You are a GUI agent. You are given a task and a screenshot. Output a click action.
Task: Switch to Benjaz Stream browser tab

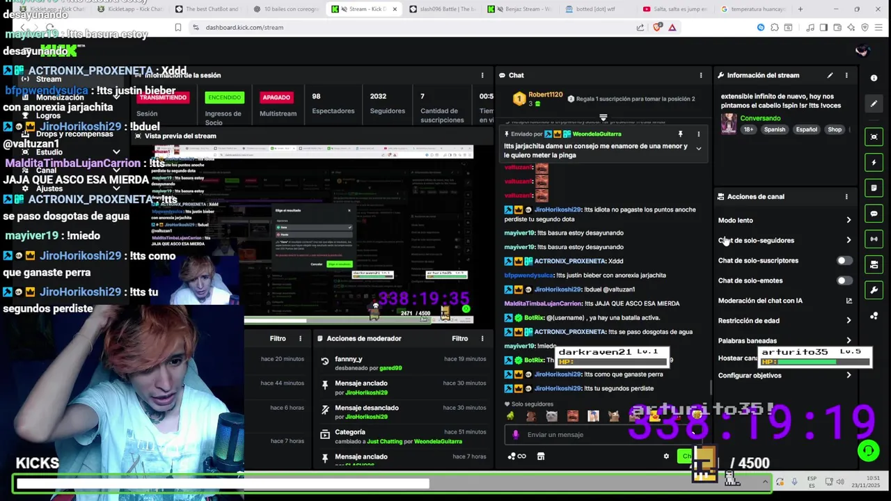(x=519, y=9)
